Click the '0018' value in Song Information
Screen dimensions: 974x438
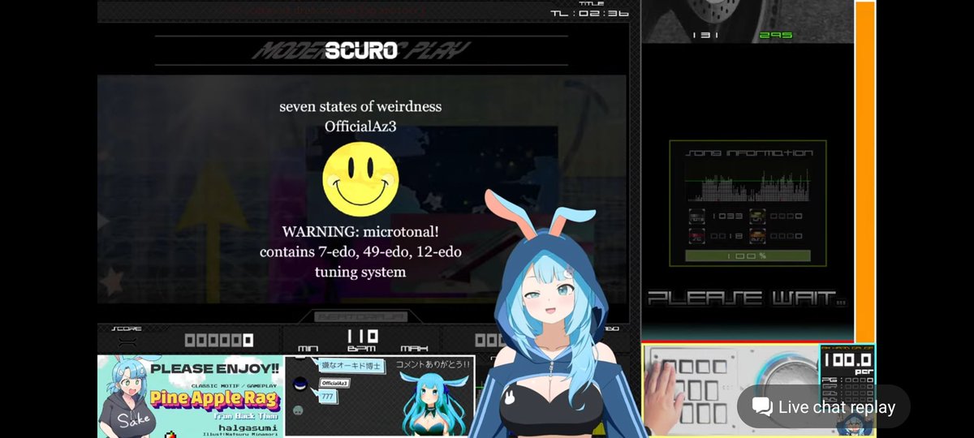725,235
